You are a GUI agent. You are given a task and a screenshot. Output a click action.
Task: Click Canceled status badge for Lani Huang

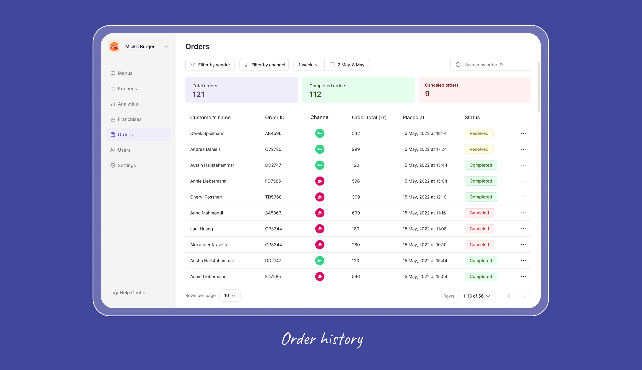click(479, 229)
